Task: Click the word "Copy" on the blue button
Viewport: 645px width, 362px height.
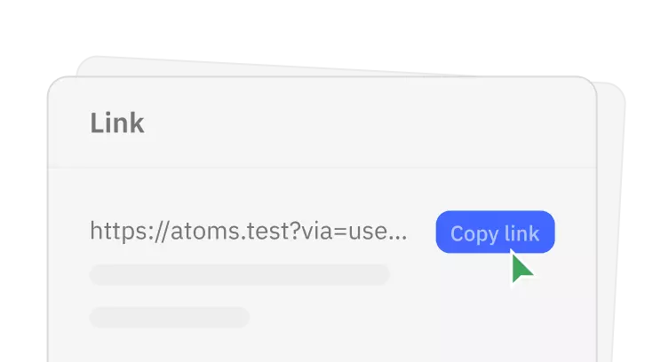Action: [474, 233]
